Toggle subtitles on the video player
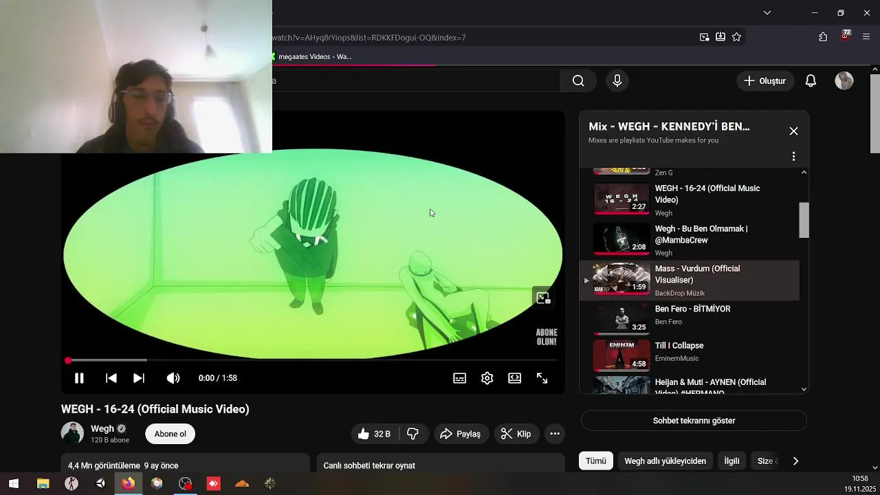Viewport: 880px width, 495px height. tap(460, 378)
